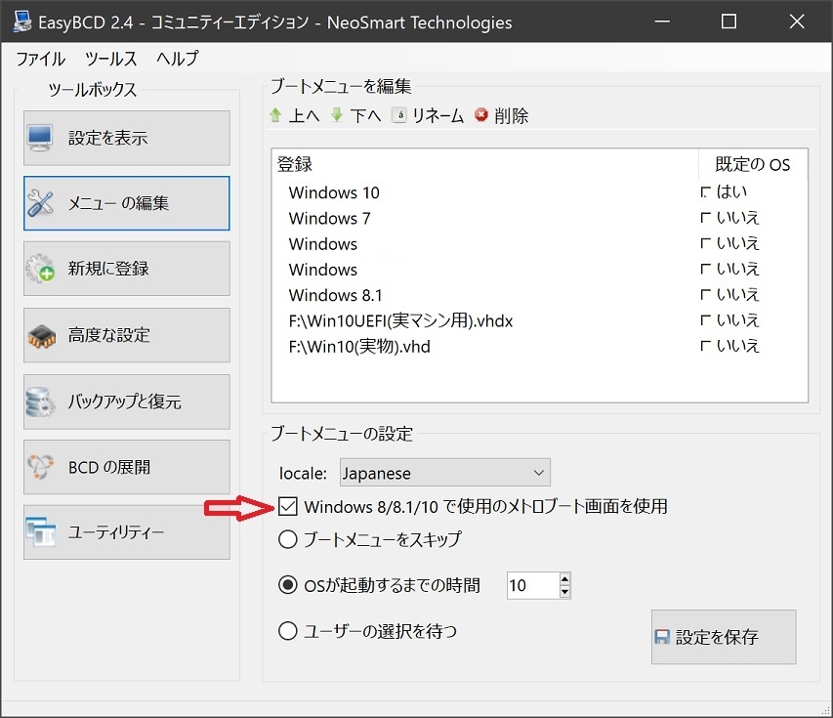Click the rename (リネーム) icon
This screenshot has width=833, height=718.
click(399, 115)
